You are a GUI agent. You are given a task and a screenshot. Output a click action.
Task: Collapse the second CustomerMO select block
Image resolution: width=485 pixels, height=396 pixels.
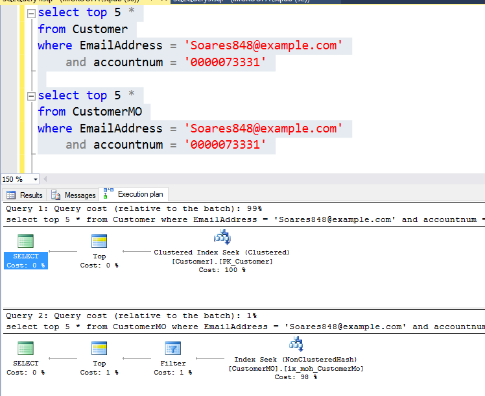pyautogui.click(x=30, y=95)
